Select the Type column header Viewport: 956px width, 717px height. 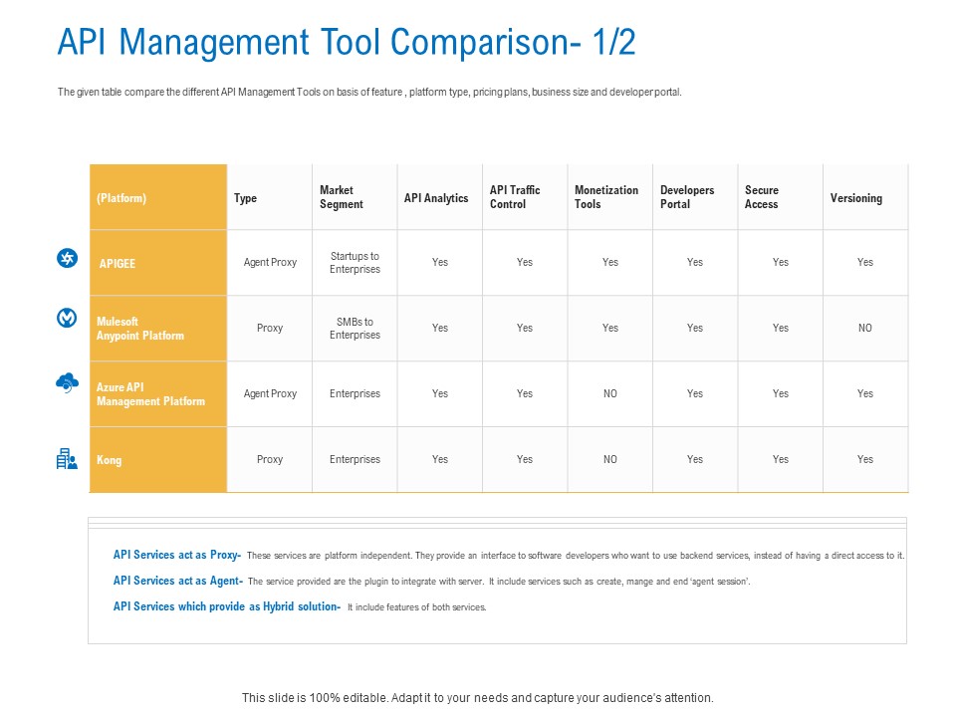coord(270,197)
